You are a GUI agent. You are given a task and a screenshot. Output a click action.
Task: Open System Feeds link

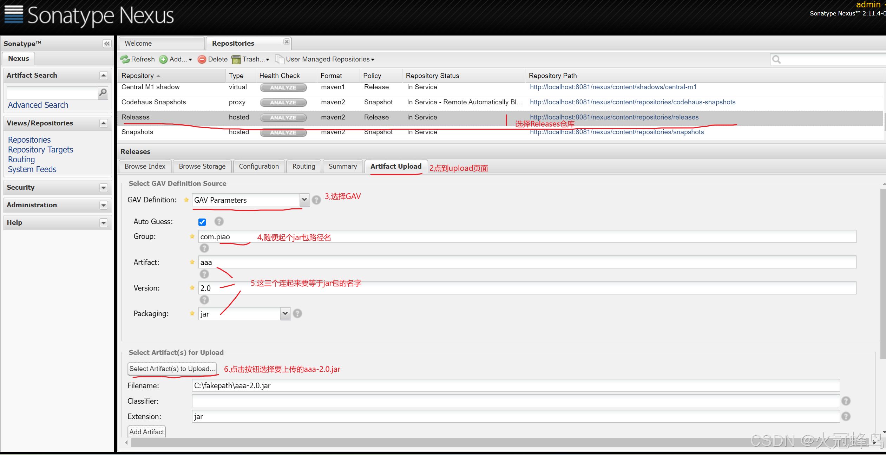point(32,169)
